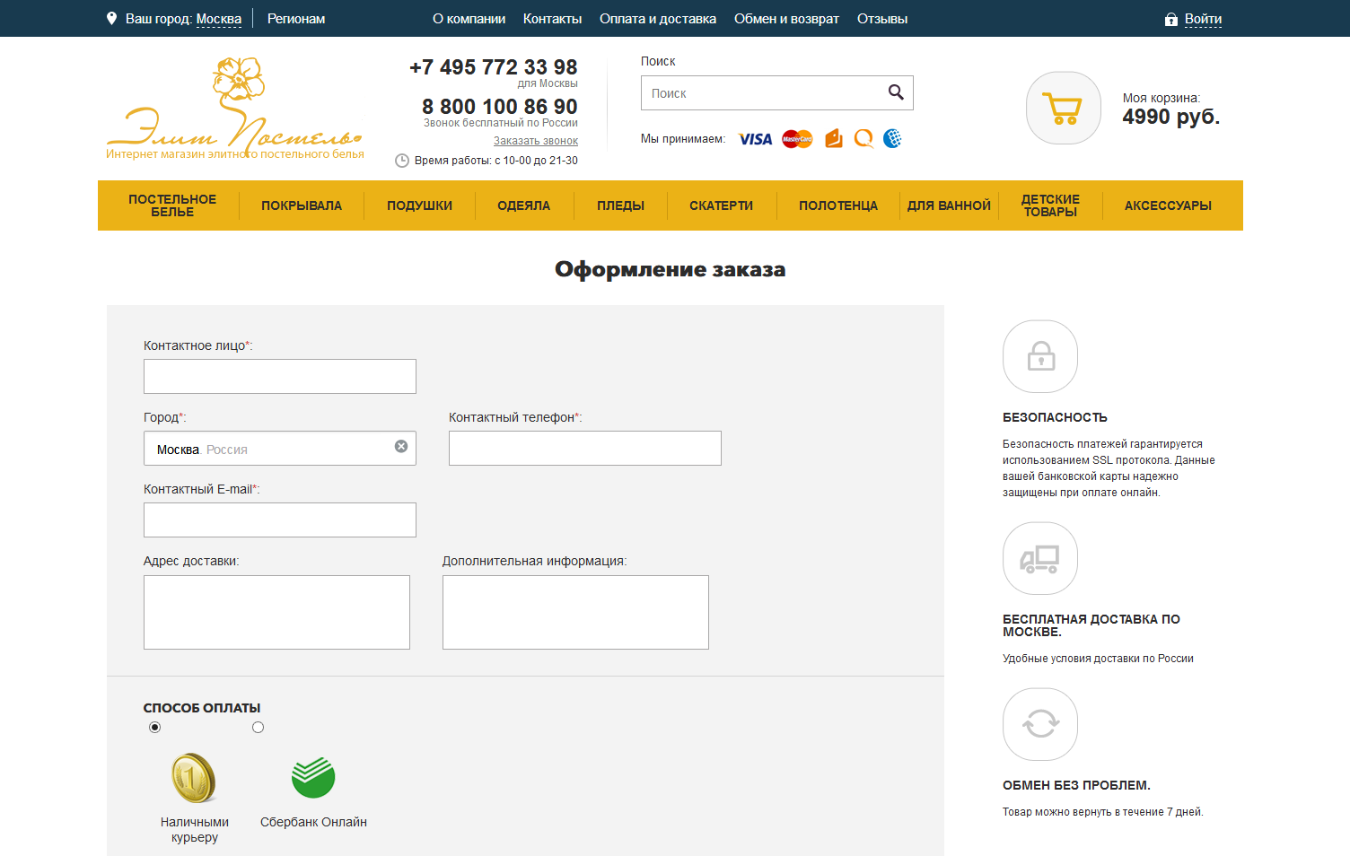The image size is (1350, 856).
Task: Click the Наличными курьеру coin icon
Action: (193, 779)
